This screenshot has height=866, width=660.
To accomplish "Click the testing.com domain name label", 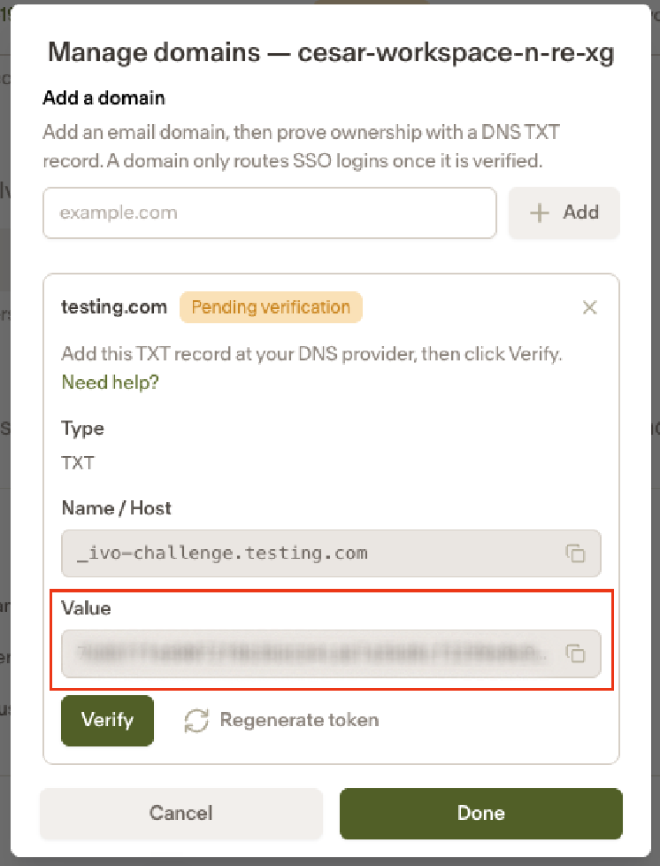I will click(x=113, y=307).
